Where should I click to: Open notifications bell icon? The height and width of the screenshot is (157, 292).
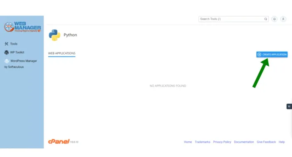coord(274,19)
